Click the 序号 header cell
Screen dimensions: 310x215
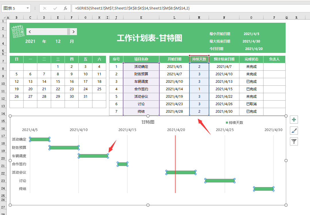[116, 59]
